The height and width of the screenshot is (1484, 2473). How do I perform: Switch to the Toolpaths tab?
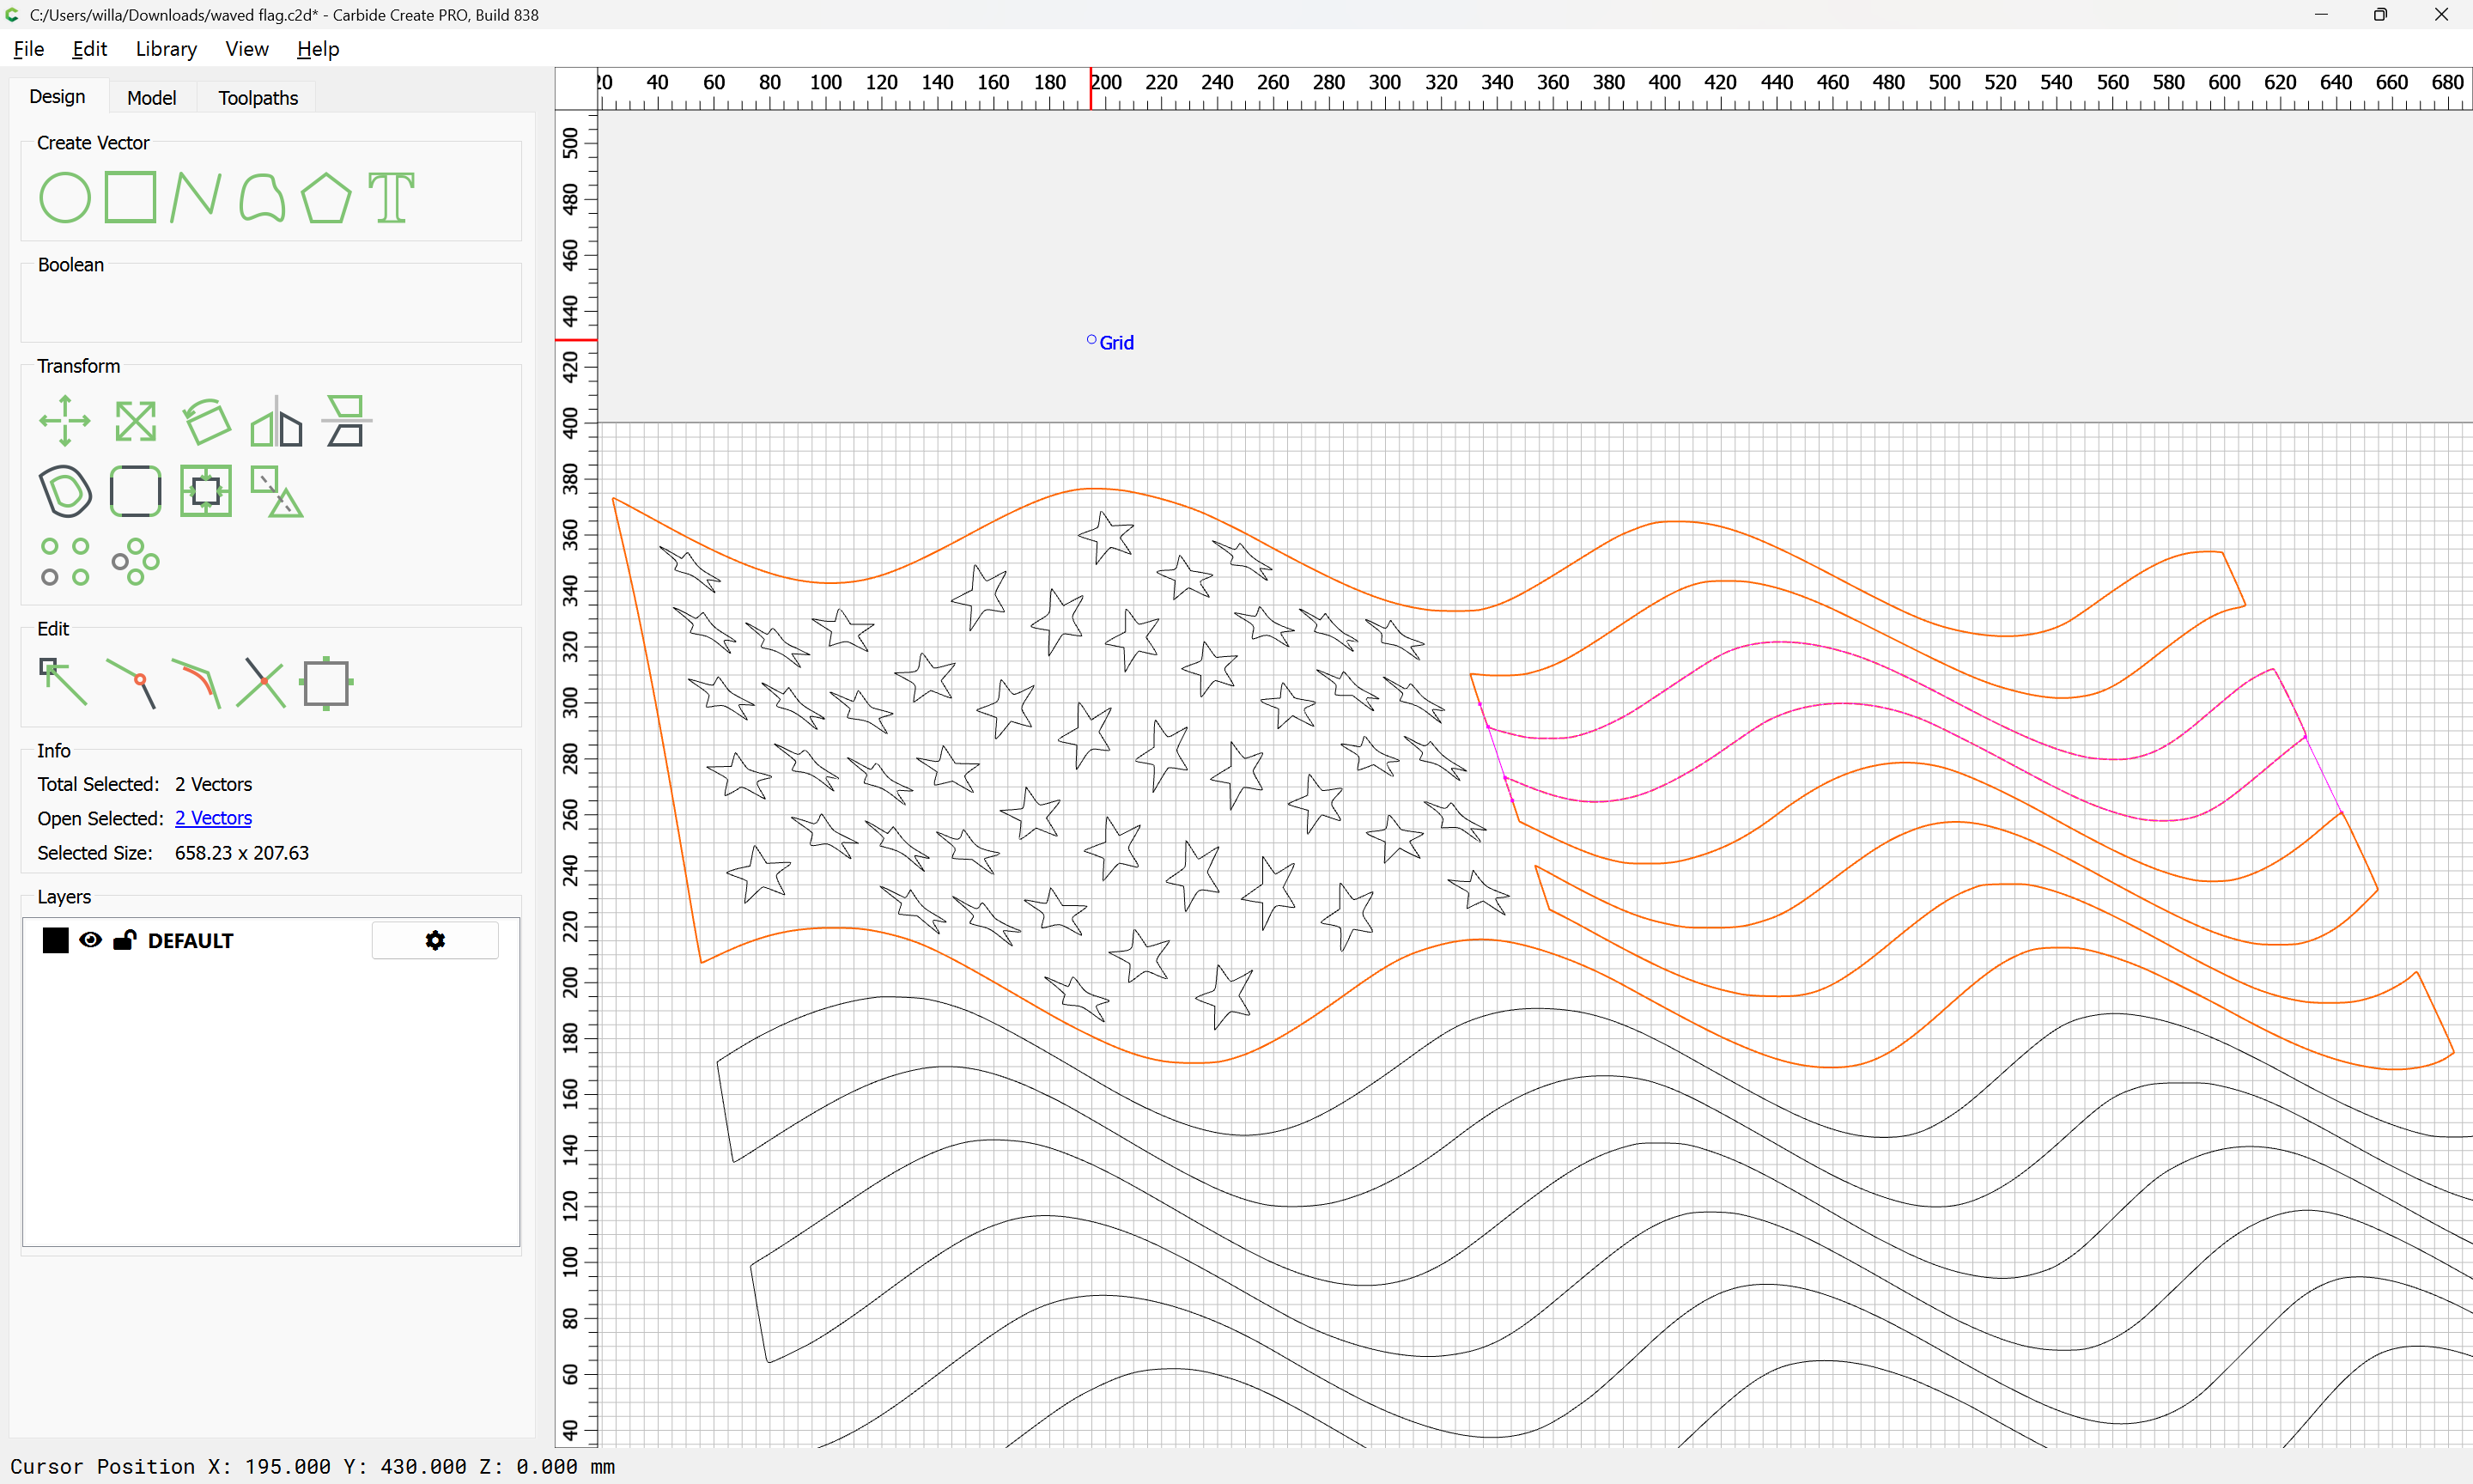[258, 97]
